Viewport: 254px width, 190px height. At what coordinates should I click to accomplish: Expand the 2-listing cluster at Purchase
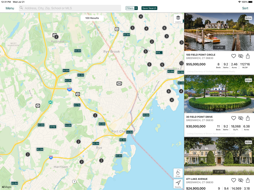click(x=56, y=37)
